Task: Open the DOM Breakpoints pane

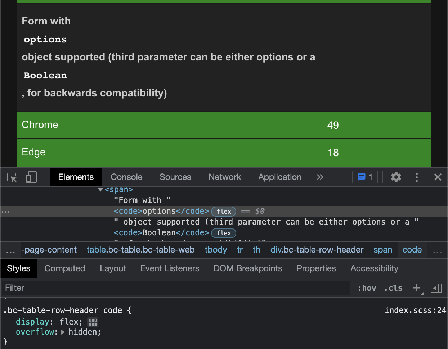Action: (248, 268)
